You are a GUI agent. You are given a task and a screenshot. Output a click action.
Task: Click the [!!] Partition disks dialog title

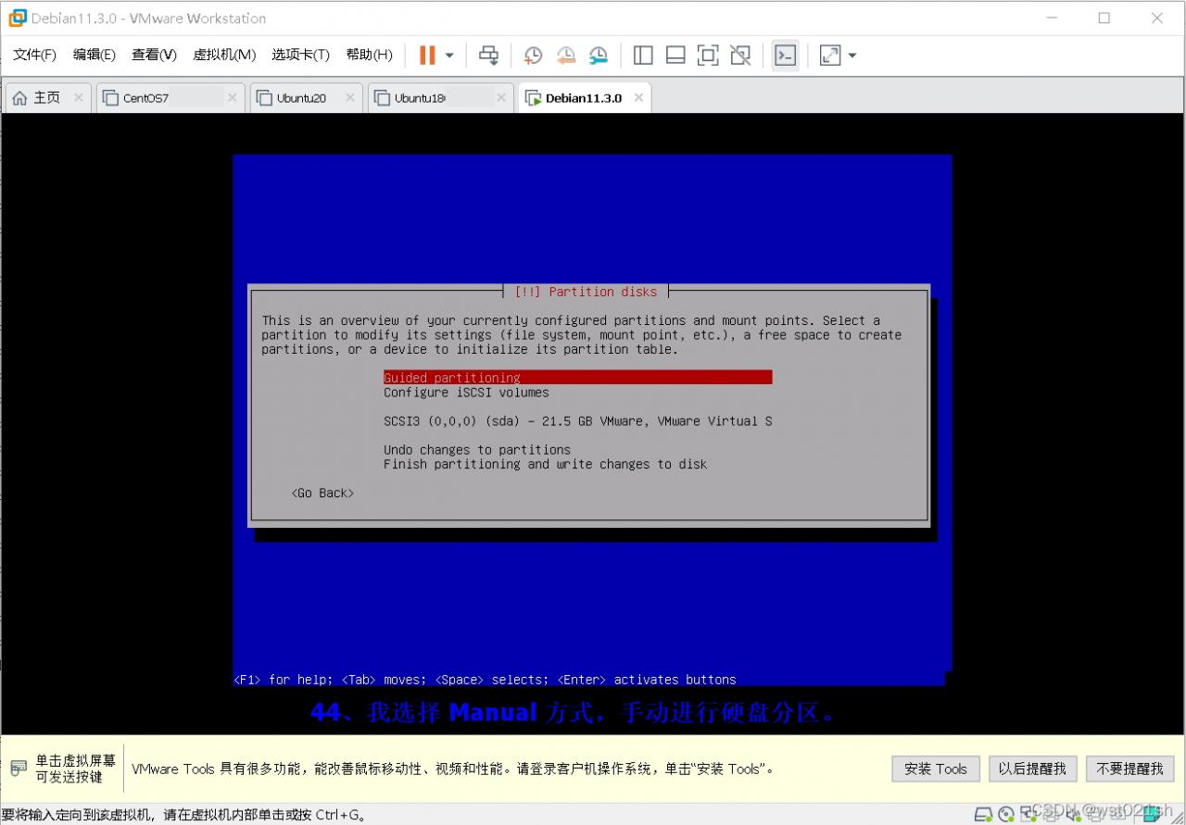pos(586,292)
